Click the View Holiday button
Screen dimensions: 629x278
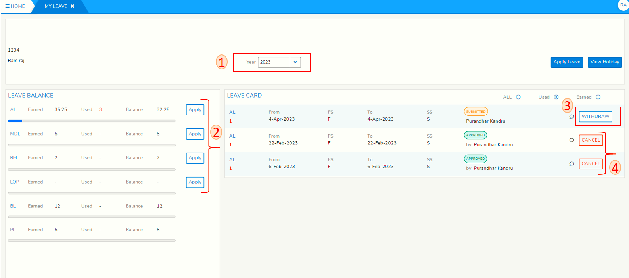[x=604, y=62]
